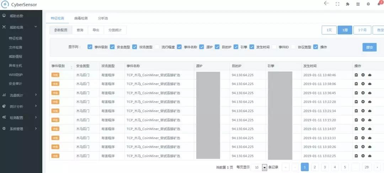
Task: Uncheck the 事件级别 column checkbox
Action: point(90,47)
